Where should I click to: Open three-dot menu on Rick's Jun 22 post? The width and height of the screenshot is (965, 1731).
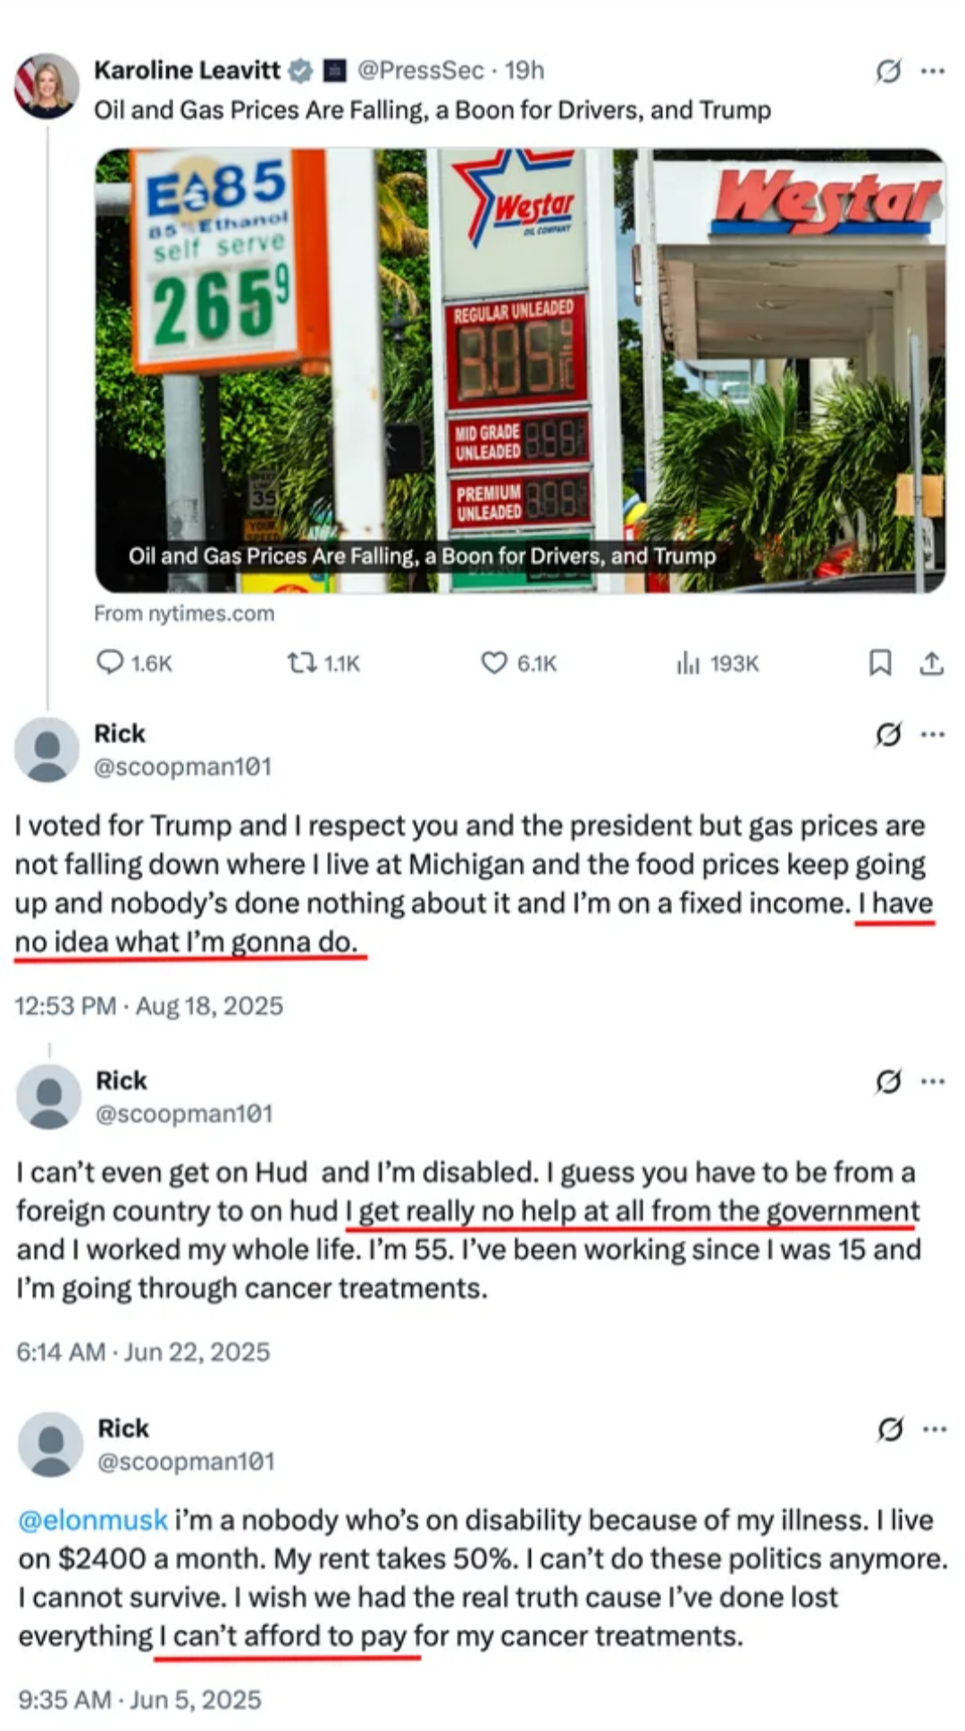[x=933, y=1081]
